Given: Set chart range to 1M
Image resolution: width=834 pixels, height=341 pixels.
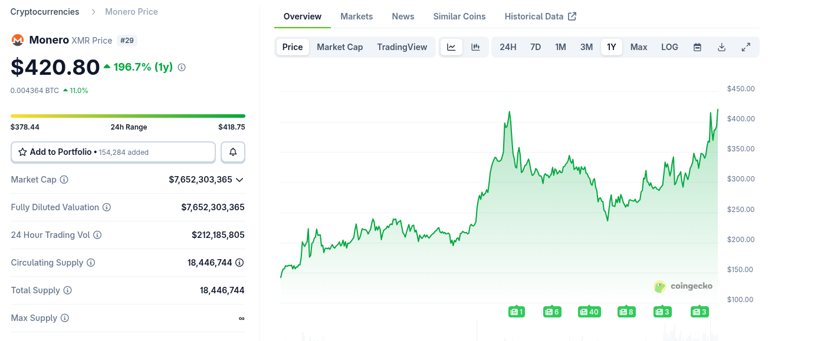Looking at the screenshot, I should (560, 47).
